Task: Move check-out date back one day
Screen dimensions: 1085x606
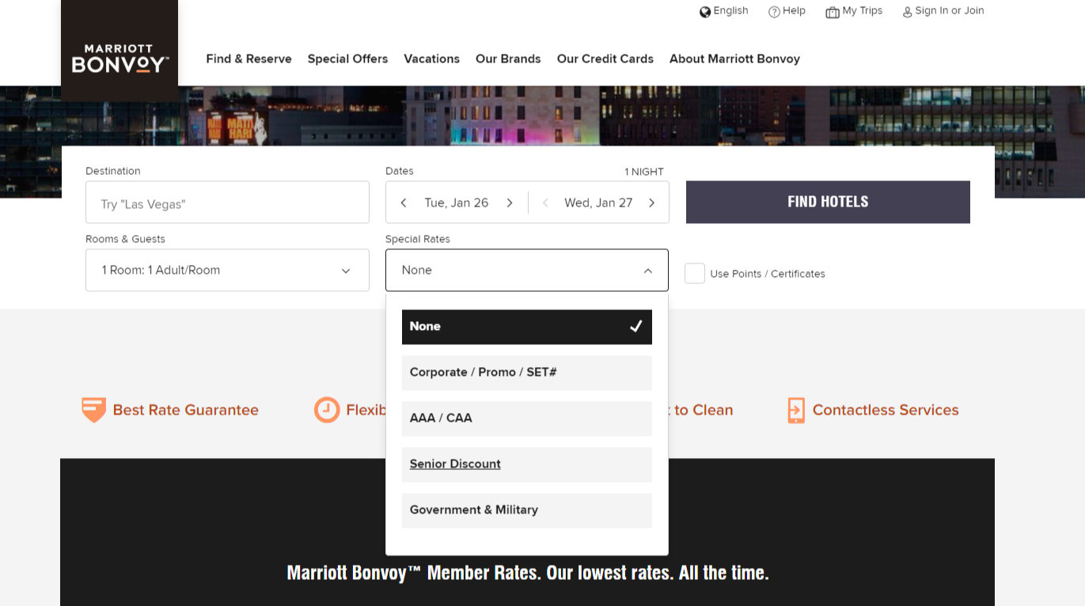Action: coord(545,203)
